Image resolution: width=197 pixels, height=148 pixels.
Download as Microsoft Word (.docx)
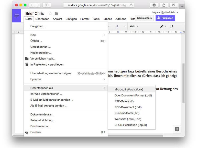132,89
